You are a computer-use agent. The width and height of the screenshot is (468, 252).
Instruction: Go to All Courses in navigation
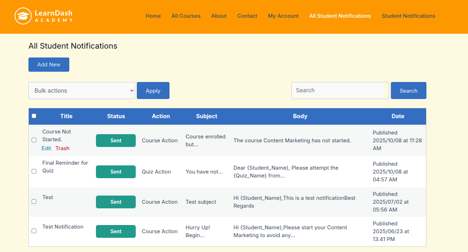coord(186,16)
